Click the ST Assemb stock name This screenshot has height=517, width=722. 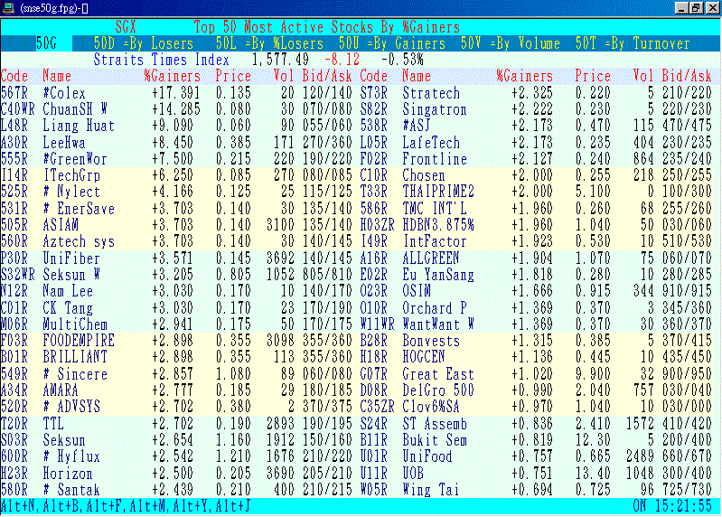click(x=435, y=424)
